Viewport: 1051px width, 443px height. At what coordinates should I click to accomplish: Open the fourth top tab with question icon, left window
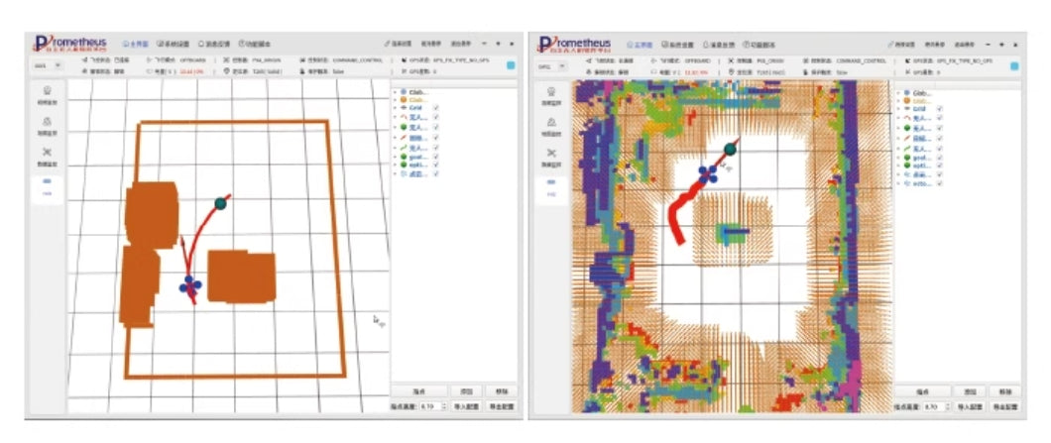click(255, 44)
